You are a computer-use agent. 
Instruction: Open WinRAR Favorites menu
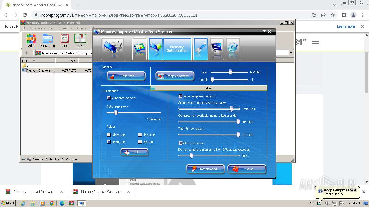click(x=65, y=28)
